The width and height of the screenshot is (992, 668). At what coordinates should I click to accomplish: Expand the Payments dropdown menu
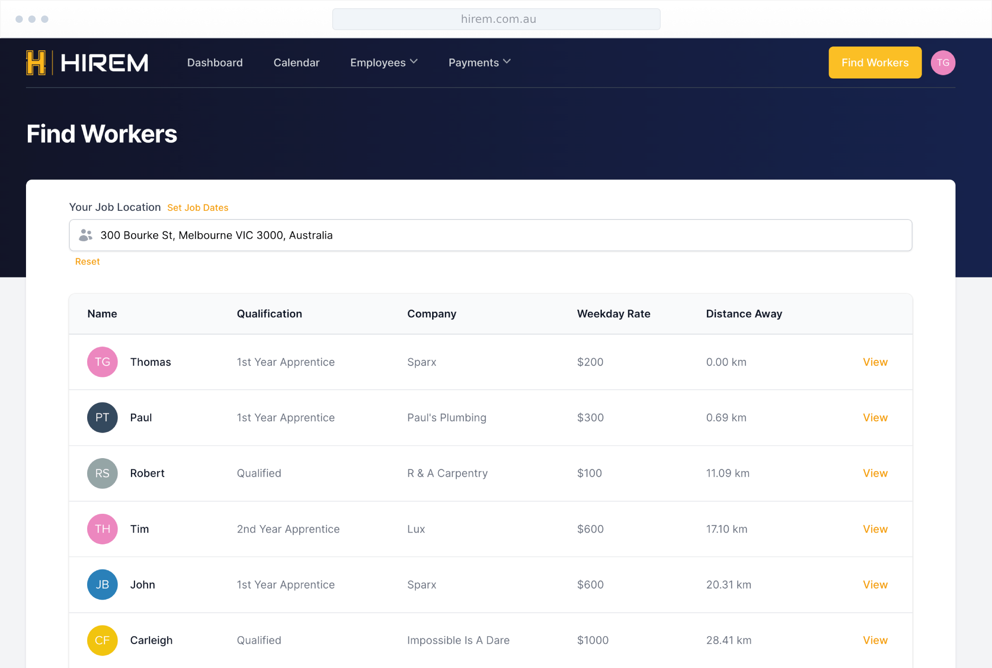479,63
